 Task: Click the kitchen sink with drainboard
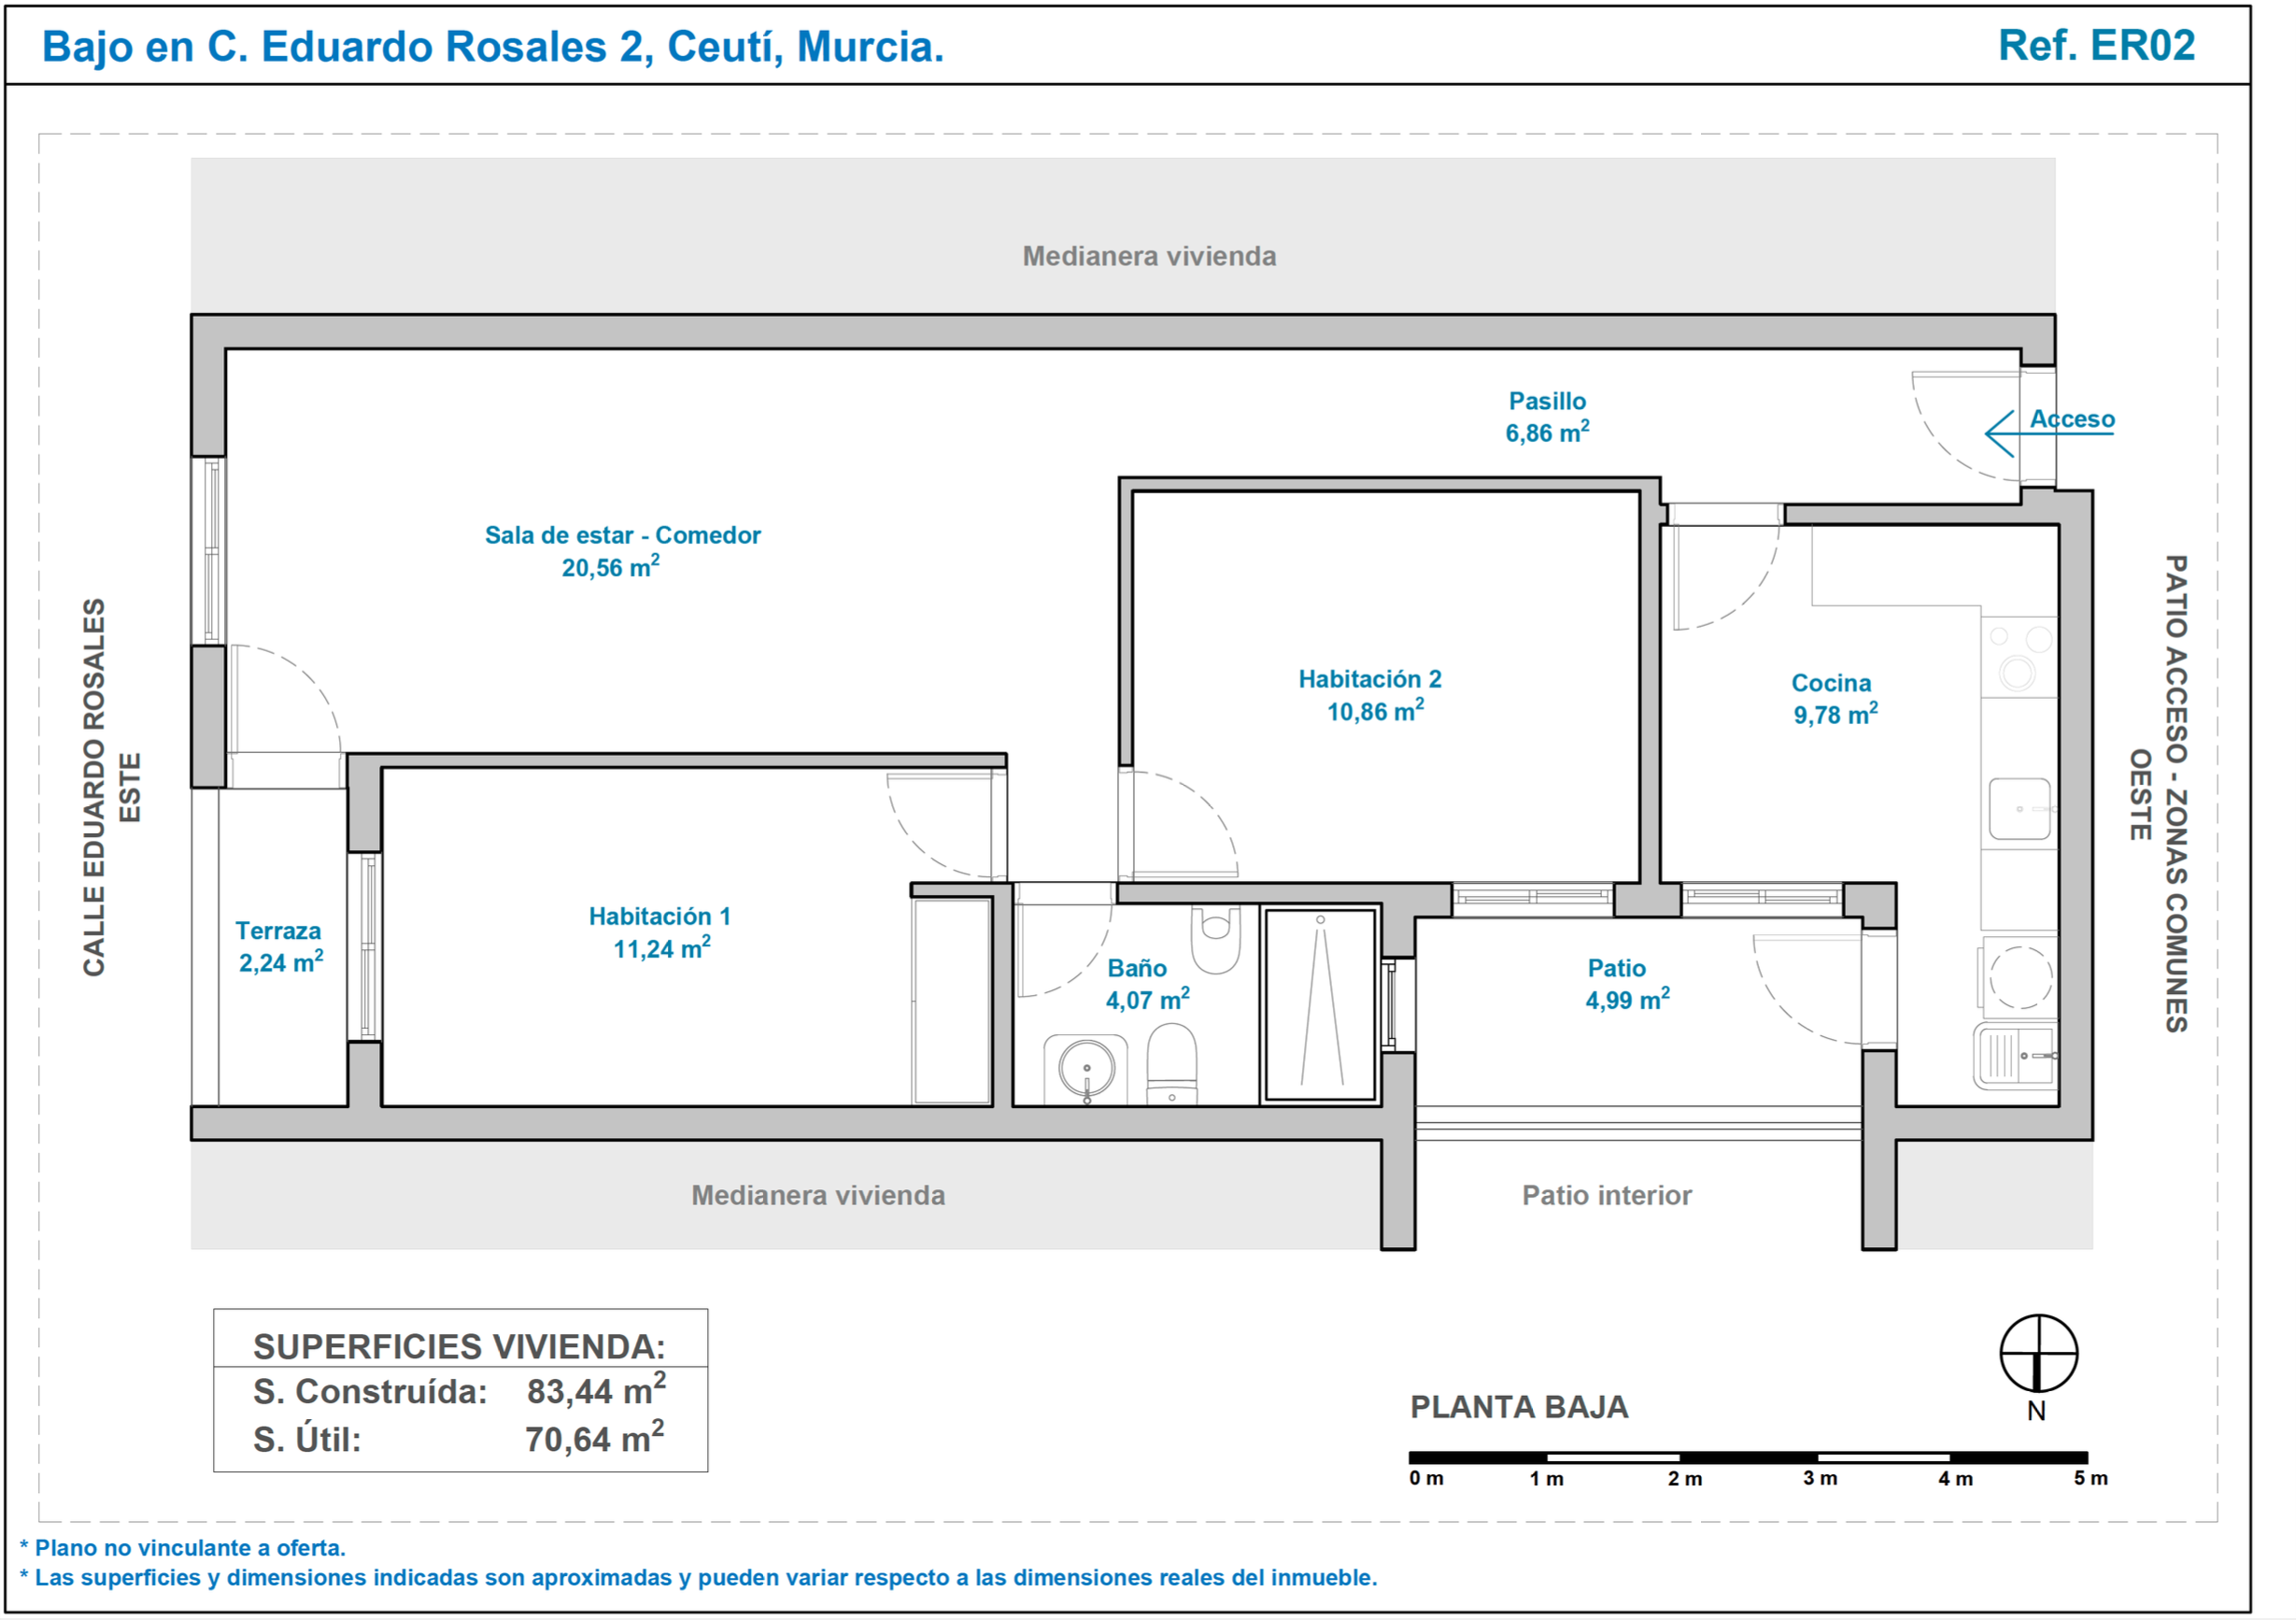click(2016, 1055)
